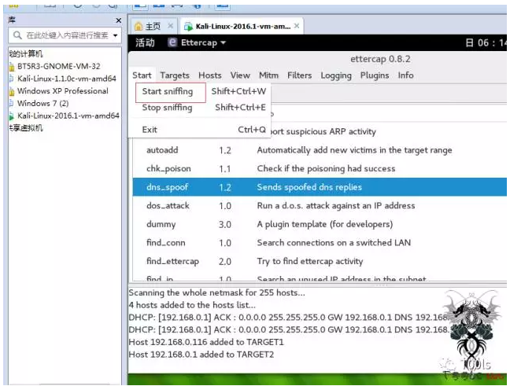Screen dimensions: 510x386
Task: Click the library search input field
Action: tap(65, 35)
